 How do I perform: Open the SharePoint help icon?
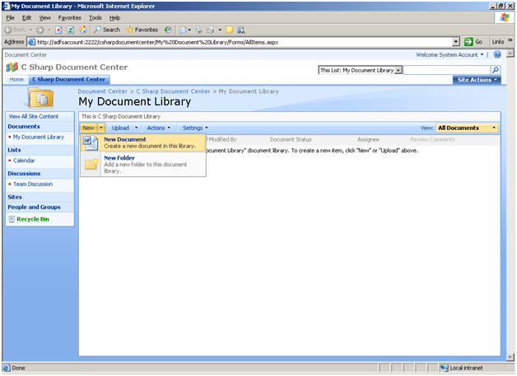497,55
